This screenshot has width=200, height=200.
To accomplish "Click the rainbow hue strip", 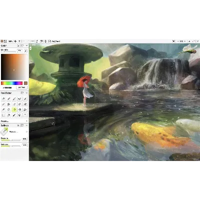I will coord(11,83).
